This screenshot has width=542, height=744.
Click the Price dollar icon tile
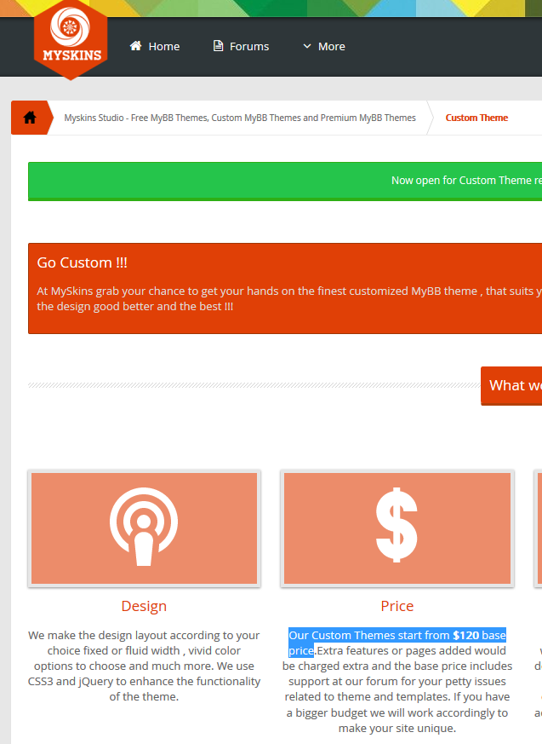397,528
